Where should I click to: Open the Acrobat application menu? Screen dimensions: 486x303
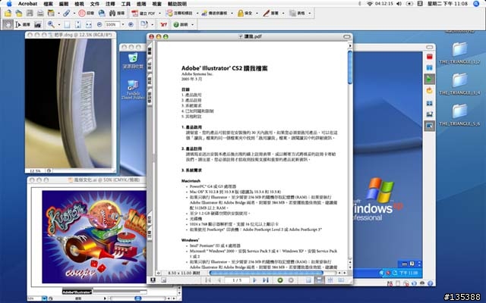pyautogui.click(x=27, y=4)
